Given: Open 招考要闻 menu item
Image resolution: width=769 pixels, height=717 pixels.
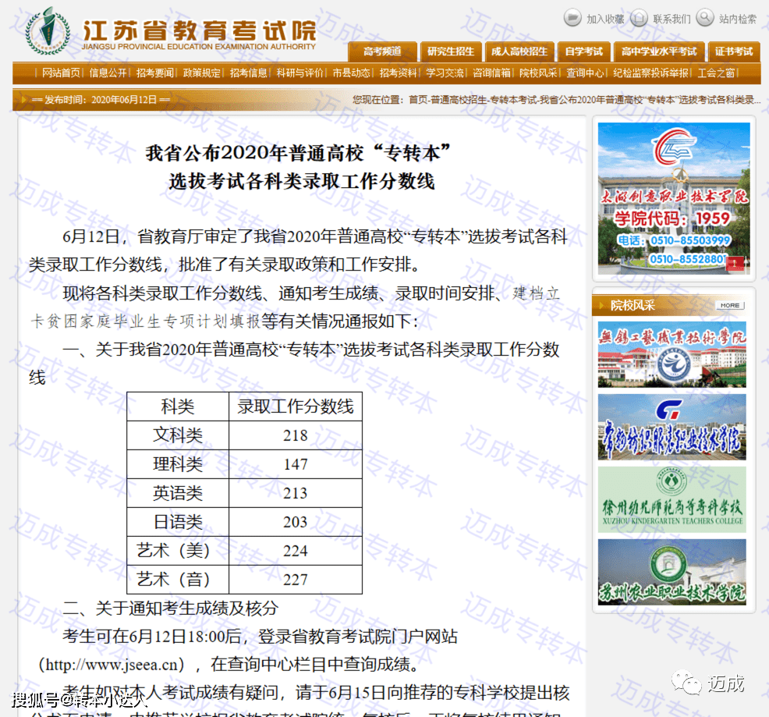Looking at the screenshot, I should tap(155, 73).
